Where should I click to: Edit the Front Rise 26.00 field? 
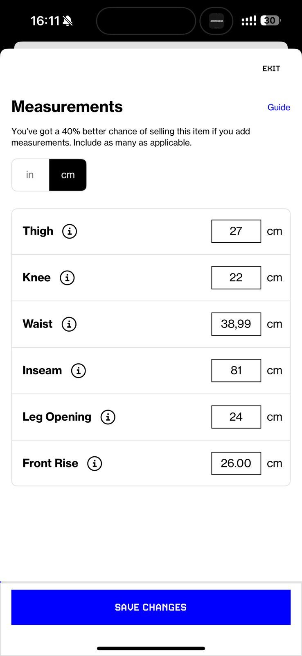(236, 463)
